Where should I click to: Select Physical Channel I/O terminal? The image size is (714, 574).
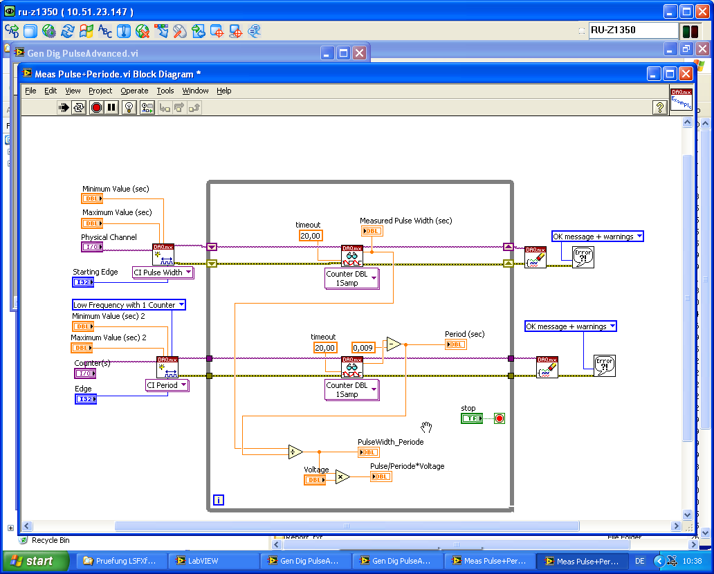pyautogui.click(x=92, y=247)
